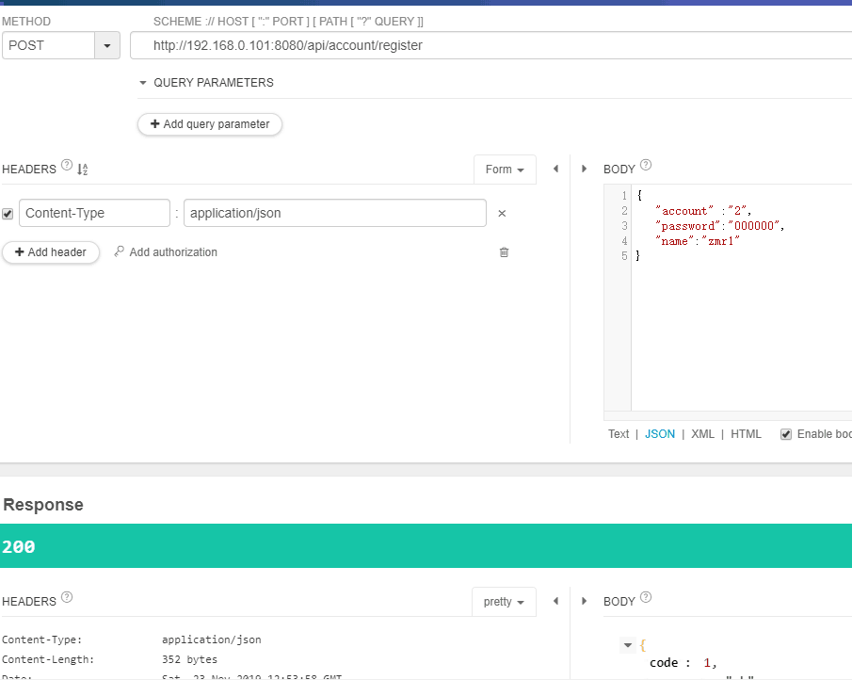Click the Add header button
The image size is (852, 680).
pos(51,252)
